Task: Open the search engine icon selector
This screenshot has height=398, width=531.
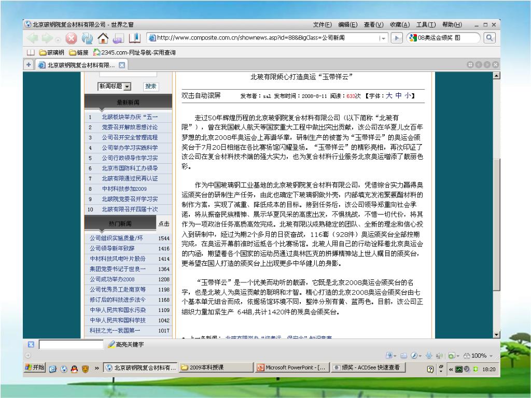Action: (412, 37)
